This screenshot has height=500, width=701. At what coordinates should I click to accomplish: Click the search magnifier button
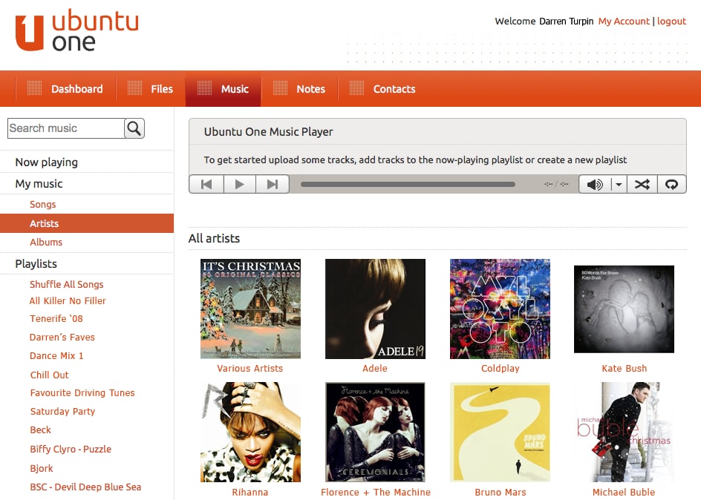(134, 128)
